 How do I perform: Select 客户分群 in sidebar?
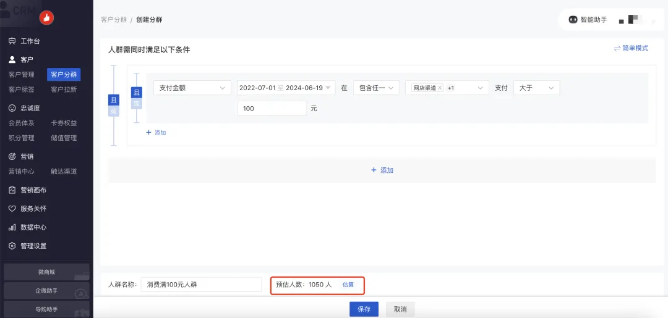click(64, 75)
